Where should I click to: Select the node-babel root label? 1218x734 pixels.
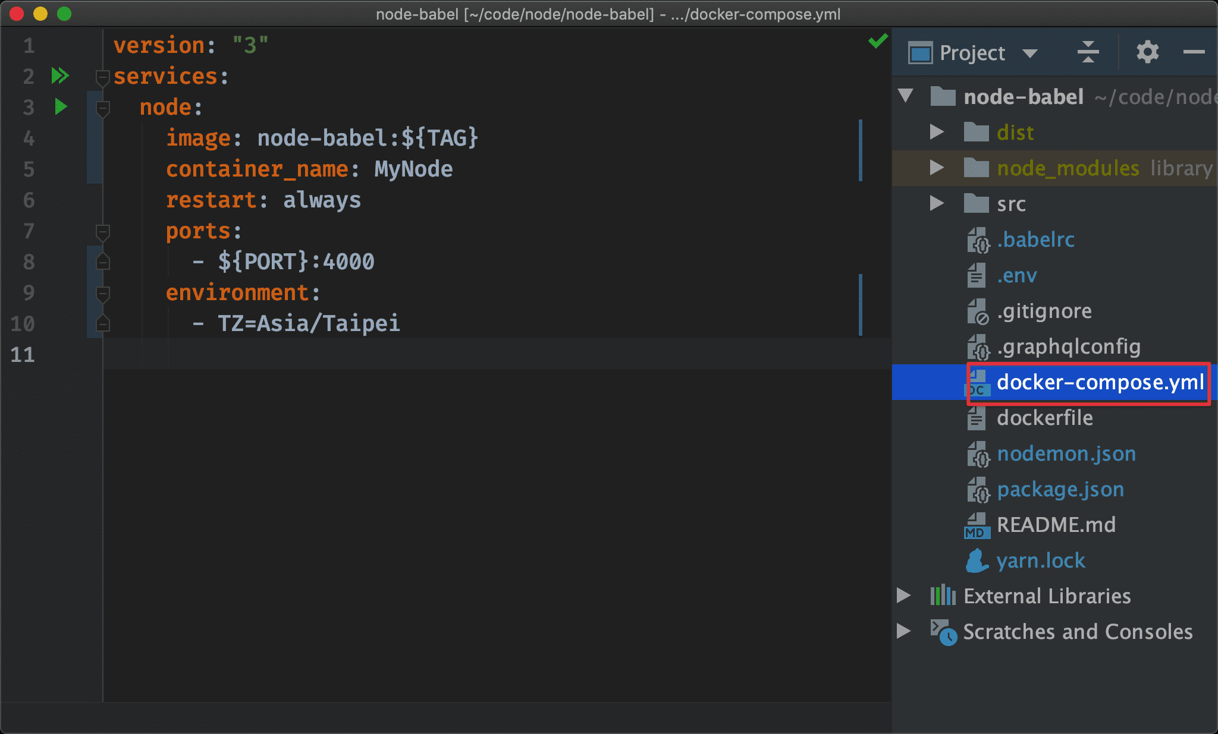pyautogui.click(x=1024, y=96)
